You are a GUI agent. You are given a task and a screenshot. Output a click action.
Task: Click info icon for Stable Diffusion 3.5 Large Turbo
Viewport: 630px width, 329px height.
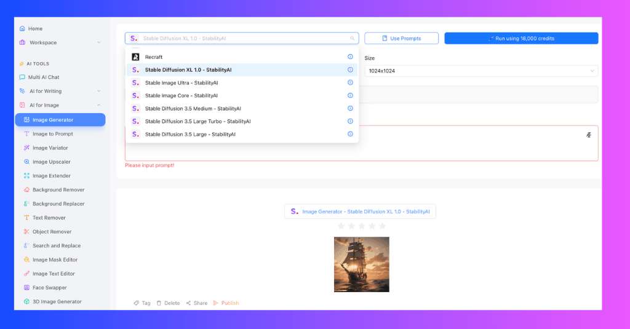click(350, 121)
